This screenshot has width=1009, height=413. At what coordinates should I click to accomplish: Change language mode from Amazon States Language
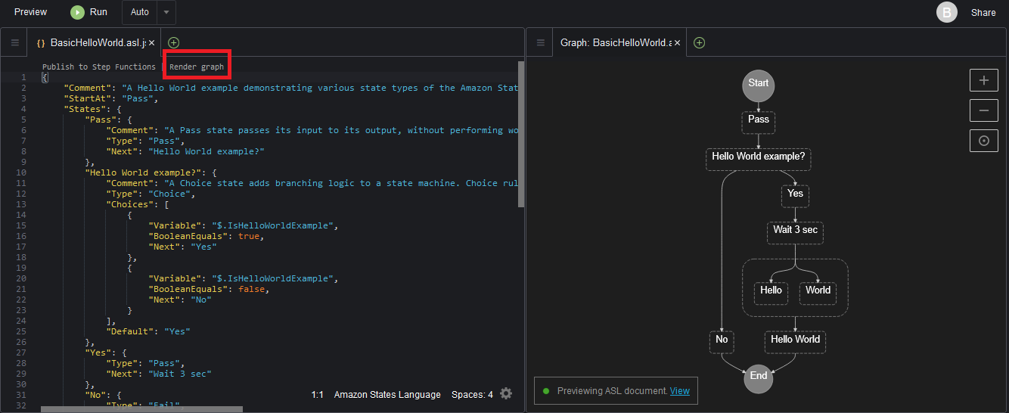coord(387,395)
